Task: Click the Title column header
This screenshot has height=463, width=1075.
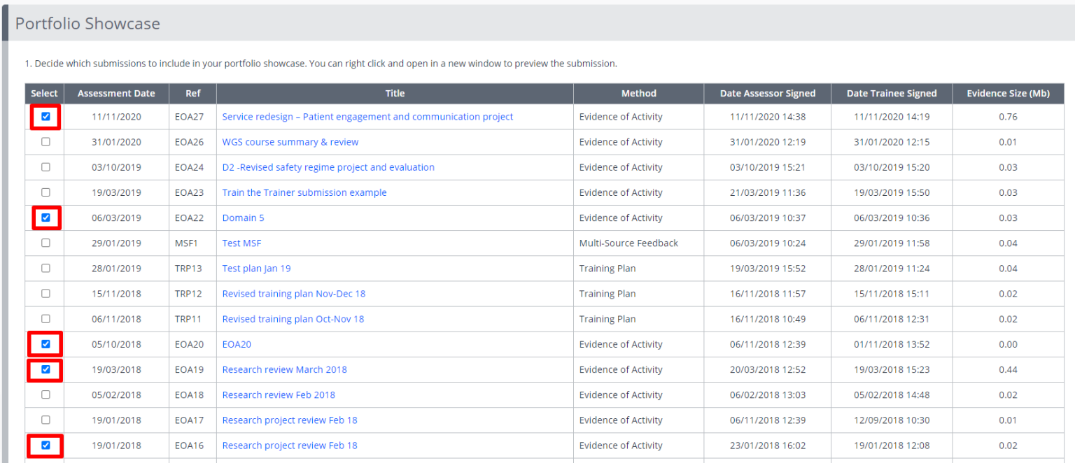Action: [x=395, y=93]
